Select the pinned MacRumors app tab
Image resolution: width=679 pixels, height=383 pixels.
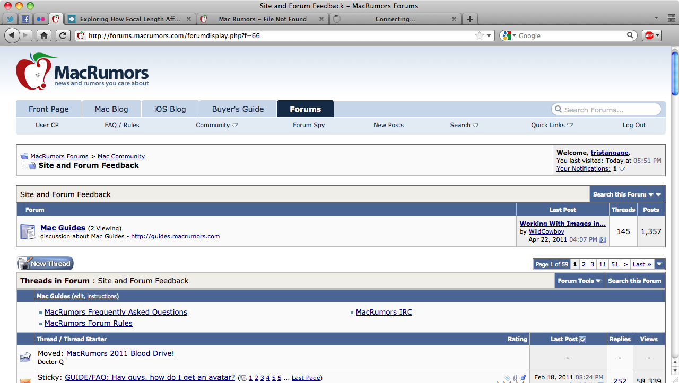56,19
